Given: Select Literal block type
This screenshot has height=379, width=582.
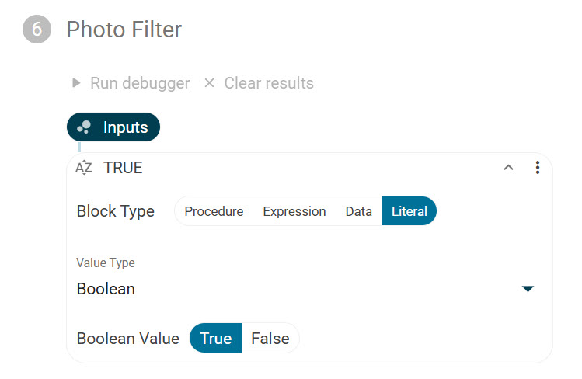Looking at the screenshot, I should click(409, 211).
